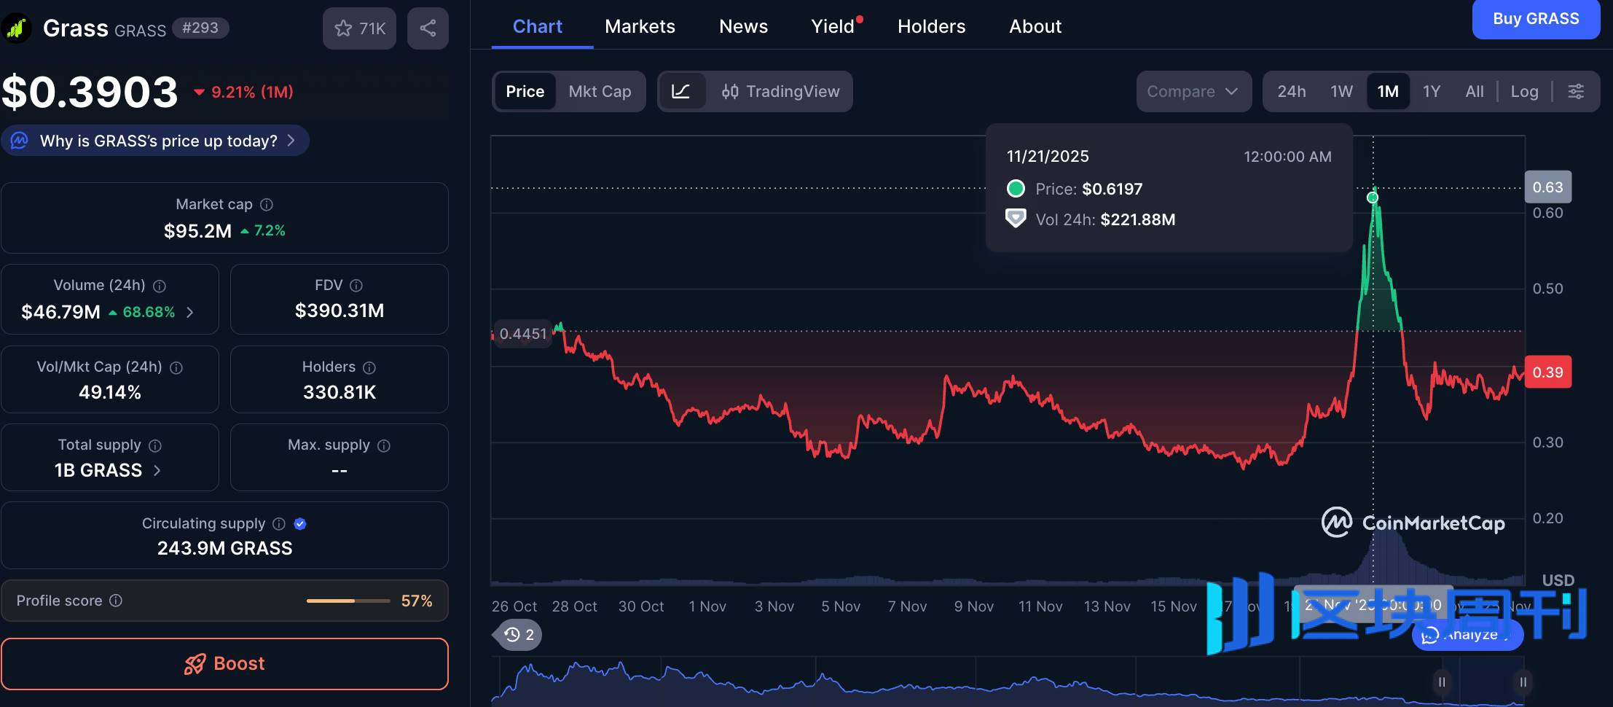Enable Log scale on the chart
The image size is (1613, 707).
coord(1524,91)
